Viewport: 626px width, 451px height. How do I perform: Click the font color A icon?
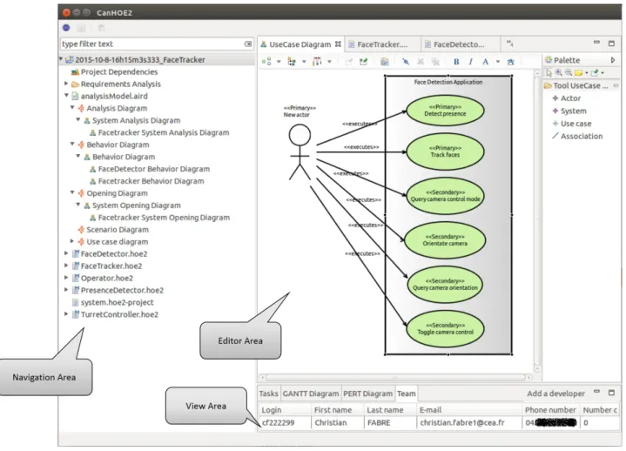point(486,62)
